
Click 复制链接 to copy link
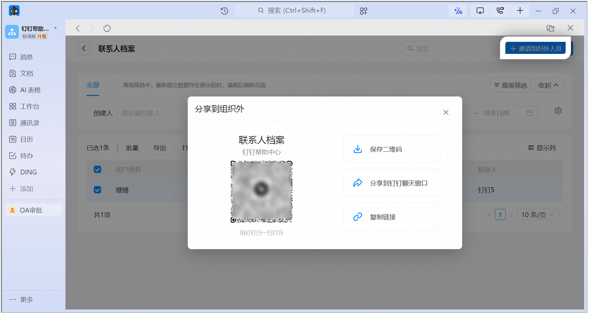392,217
